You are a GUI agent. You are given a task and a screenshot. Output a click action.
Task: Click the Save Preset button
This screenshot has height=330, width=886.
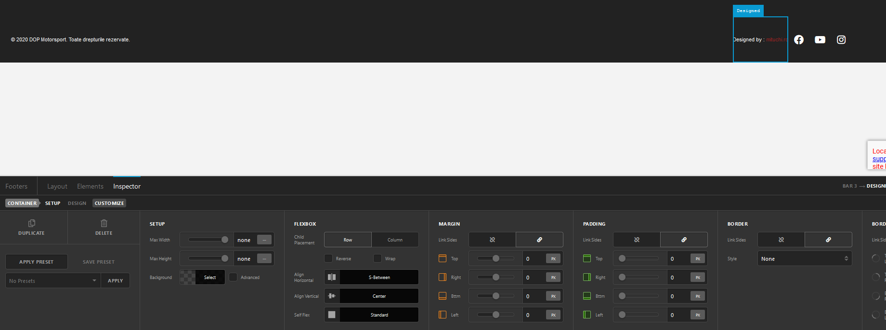coord(99,262)
